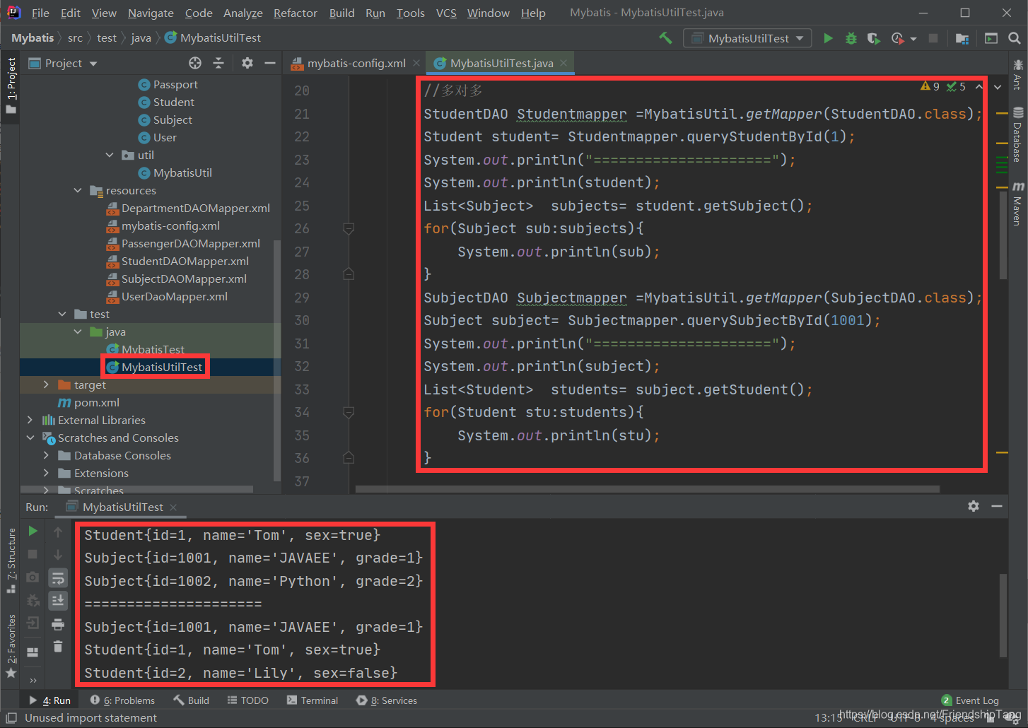1028x728 pixels.
Task: Collapse all in Project panel
Action: (x=218, y=63)
